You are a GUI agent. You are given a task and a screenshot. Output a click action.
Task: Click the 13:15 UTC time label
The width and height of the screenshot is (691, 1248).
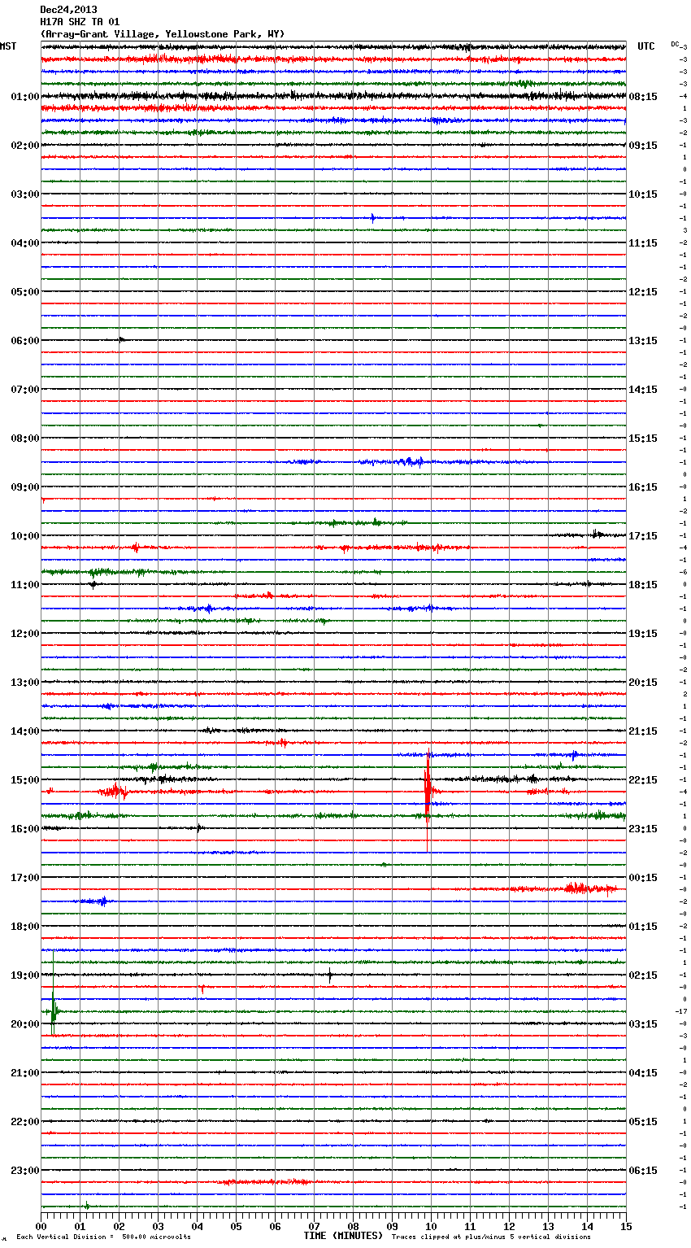tap(643, 341)
